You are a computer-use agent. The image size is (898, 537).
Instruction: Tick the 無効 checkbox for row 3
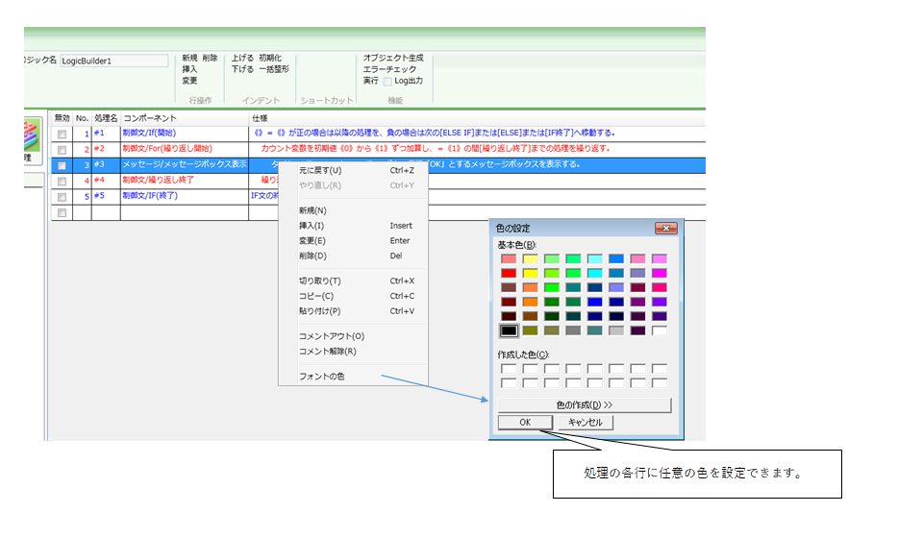tap(62, 165)
